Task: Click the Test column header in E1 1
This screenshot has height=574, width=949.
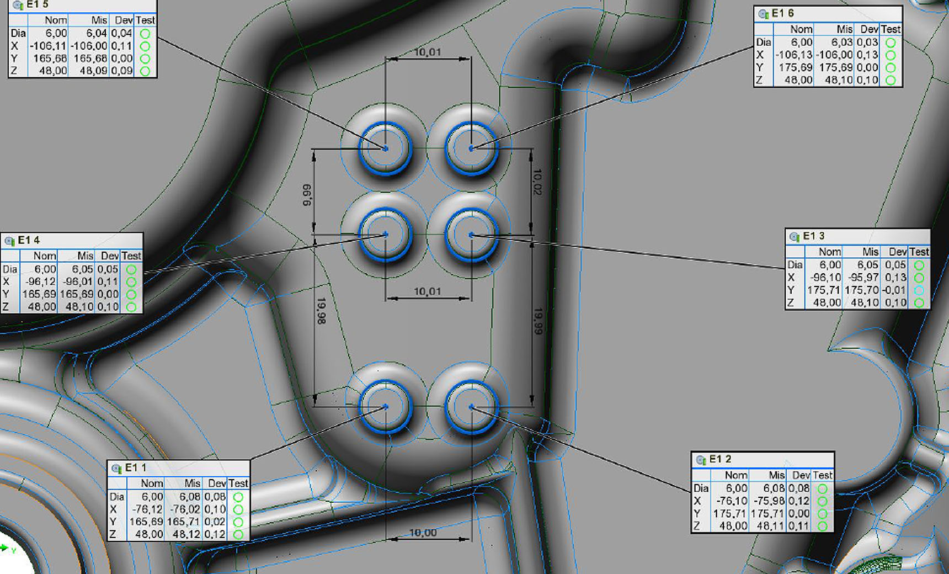Action: [x=238, y=484]
